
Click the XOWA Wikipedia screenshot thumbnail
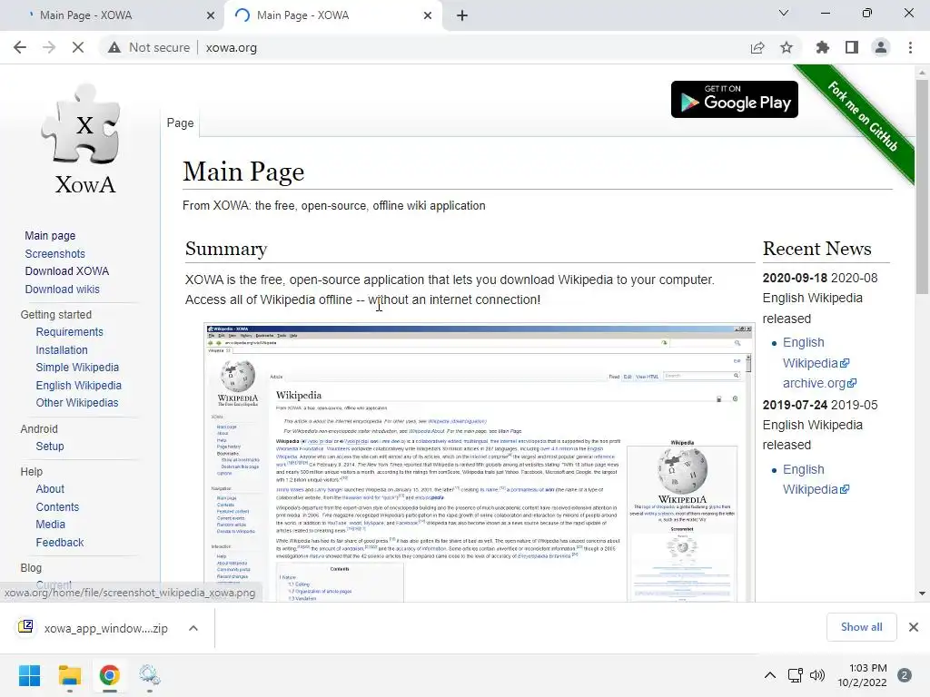pos(479,462)
